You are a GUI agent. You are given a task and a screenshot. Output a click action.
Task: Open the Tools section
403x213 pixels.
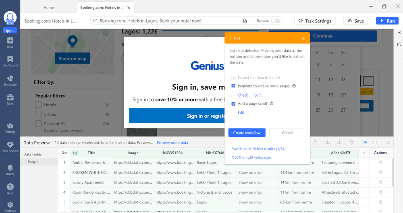click(10, 100)
